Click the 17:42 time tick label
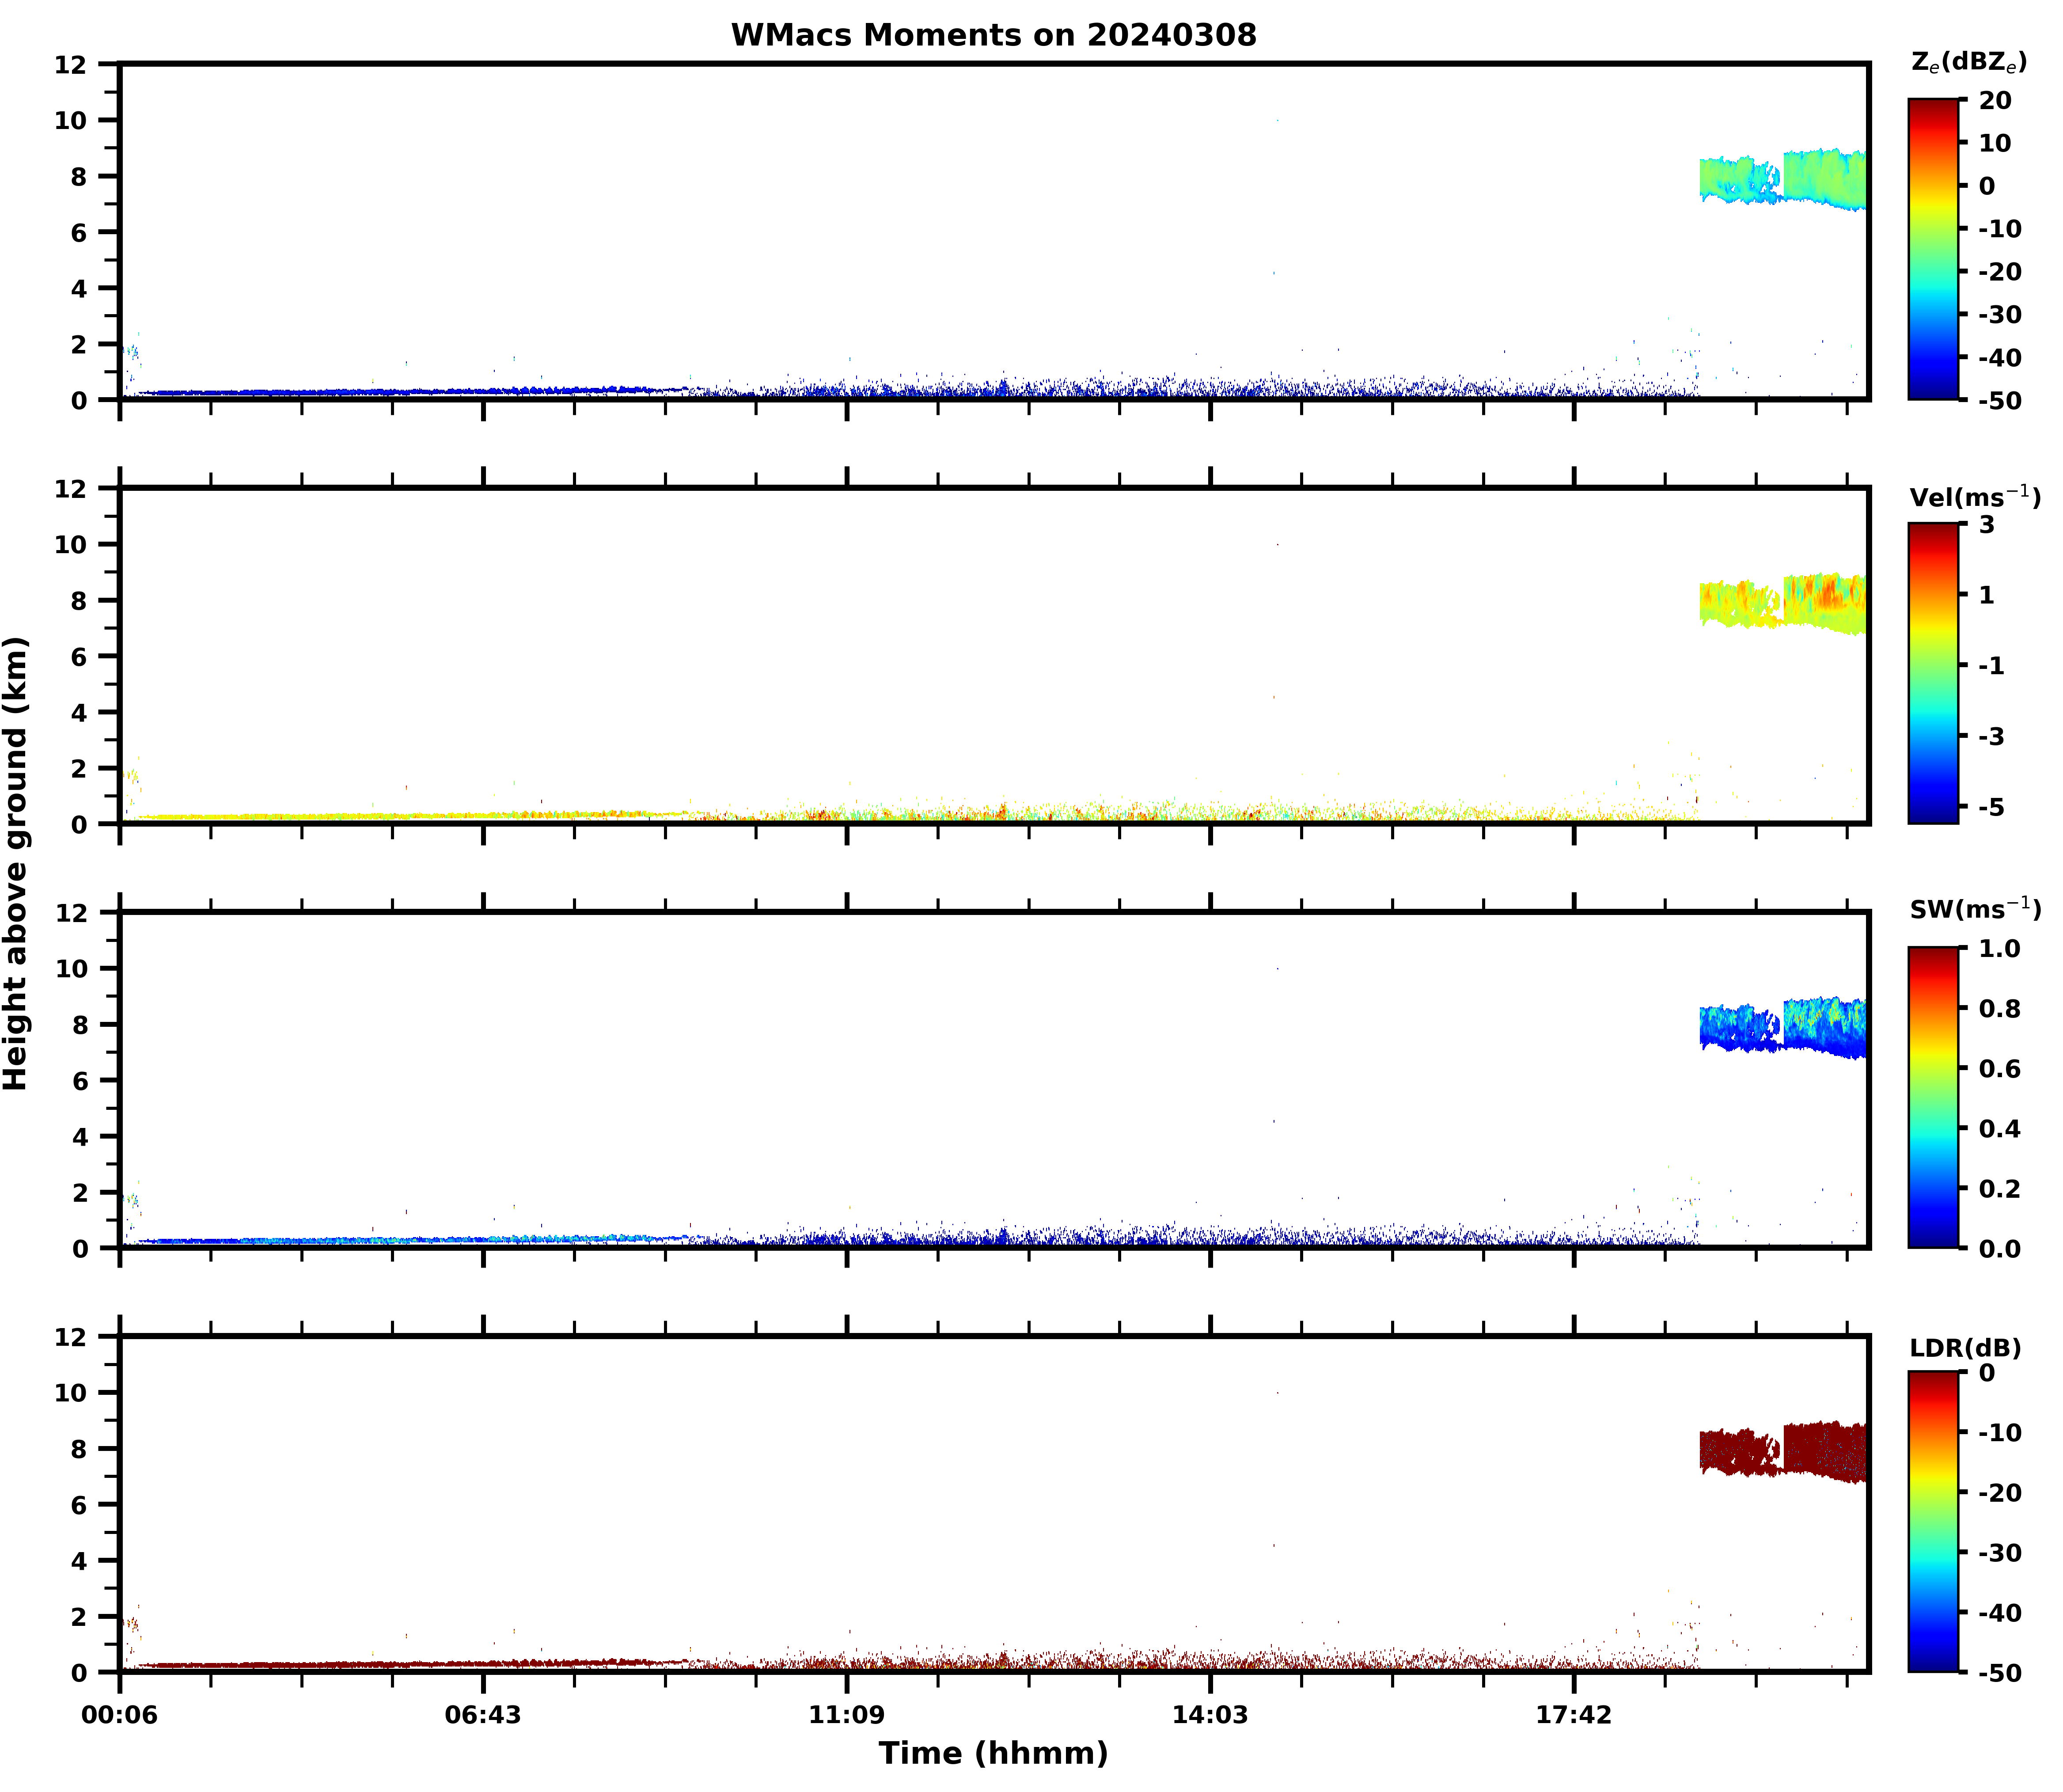Screen dimensions: 2063x1792 click(1574, 1715)
